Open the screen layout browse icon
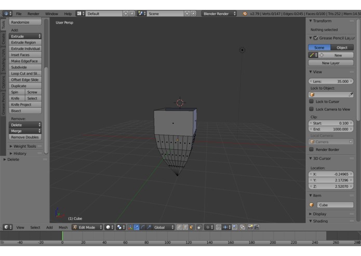 point(81,13)
